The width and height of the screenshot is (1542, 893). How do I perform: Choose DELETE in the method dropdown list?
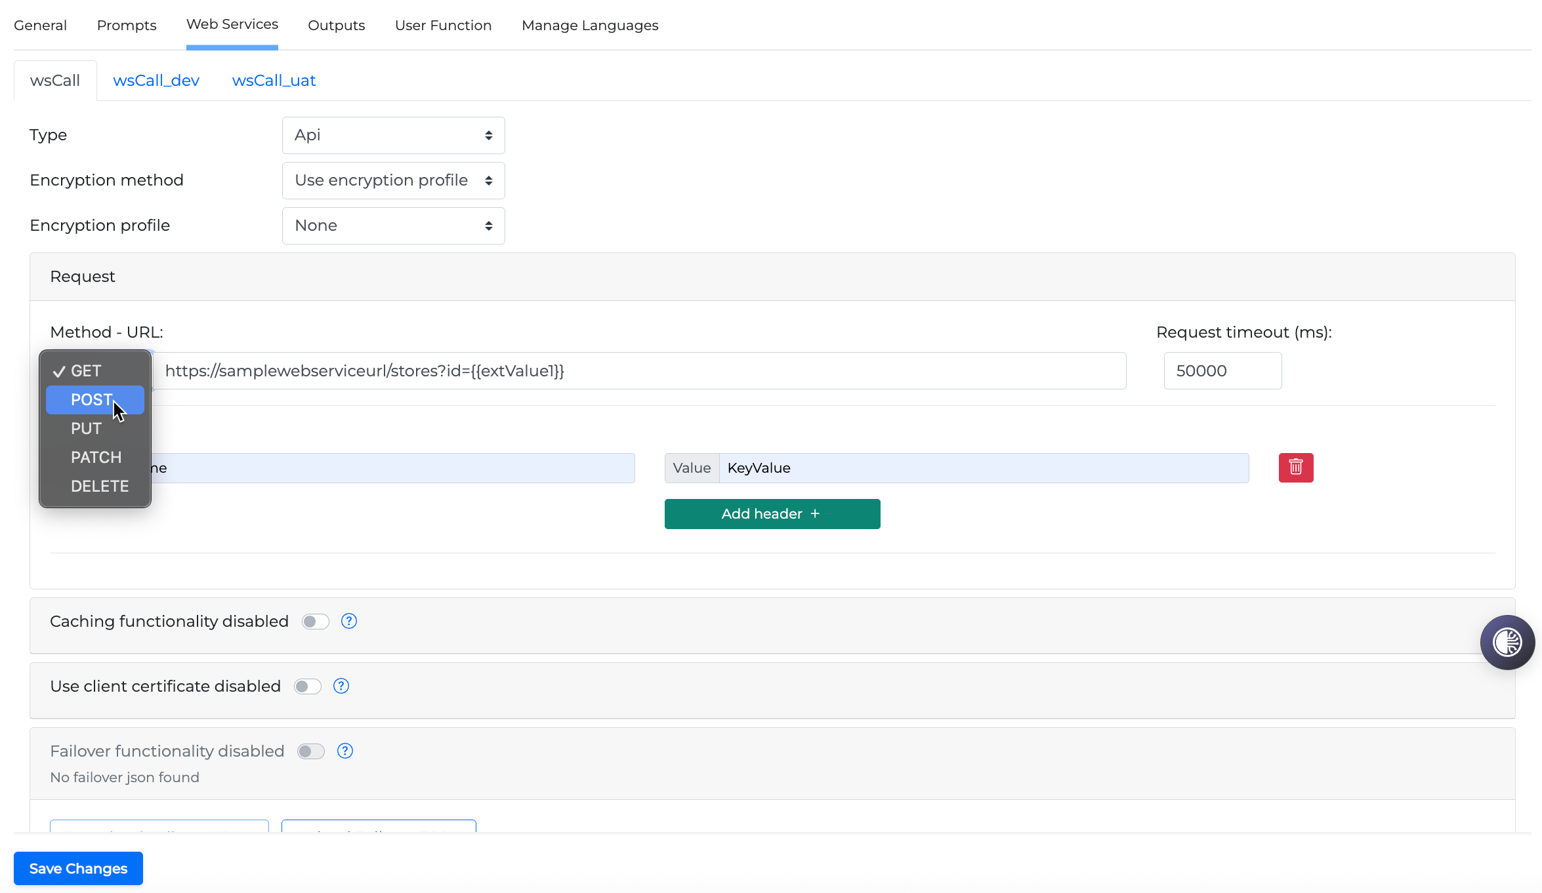pos(100,486)
